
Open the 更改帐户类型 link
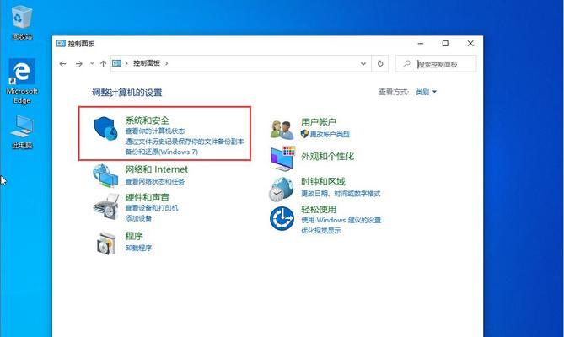tap(330, 134)
